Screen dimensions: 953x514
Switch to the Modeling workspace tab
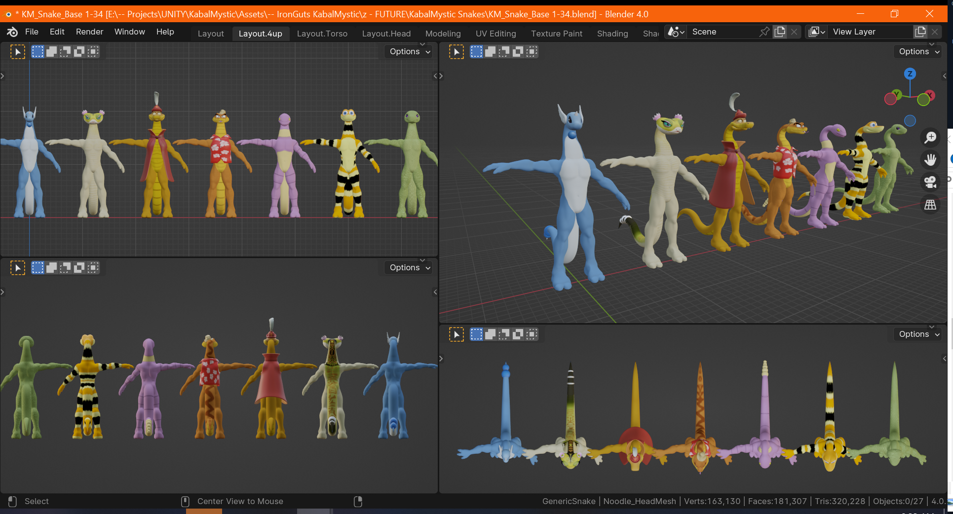[x=443, y=34]
